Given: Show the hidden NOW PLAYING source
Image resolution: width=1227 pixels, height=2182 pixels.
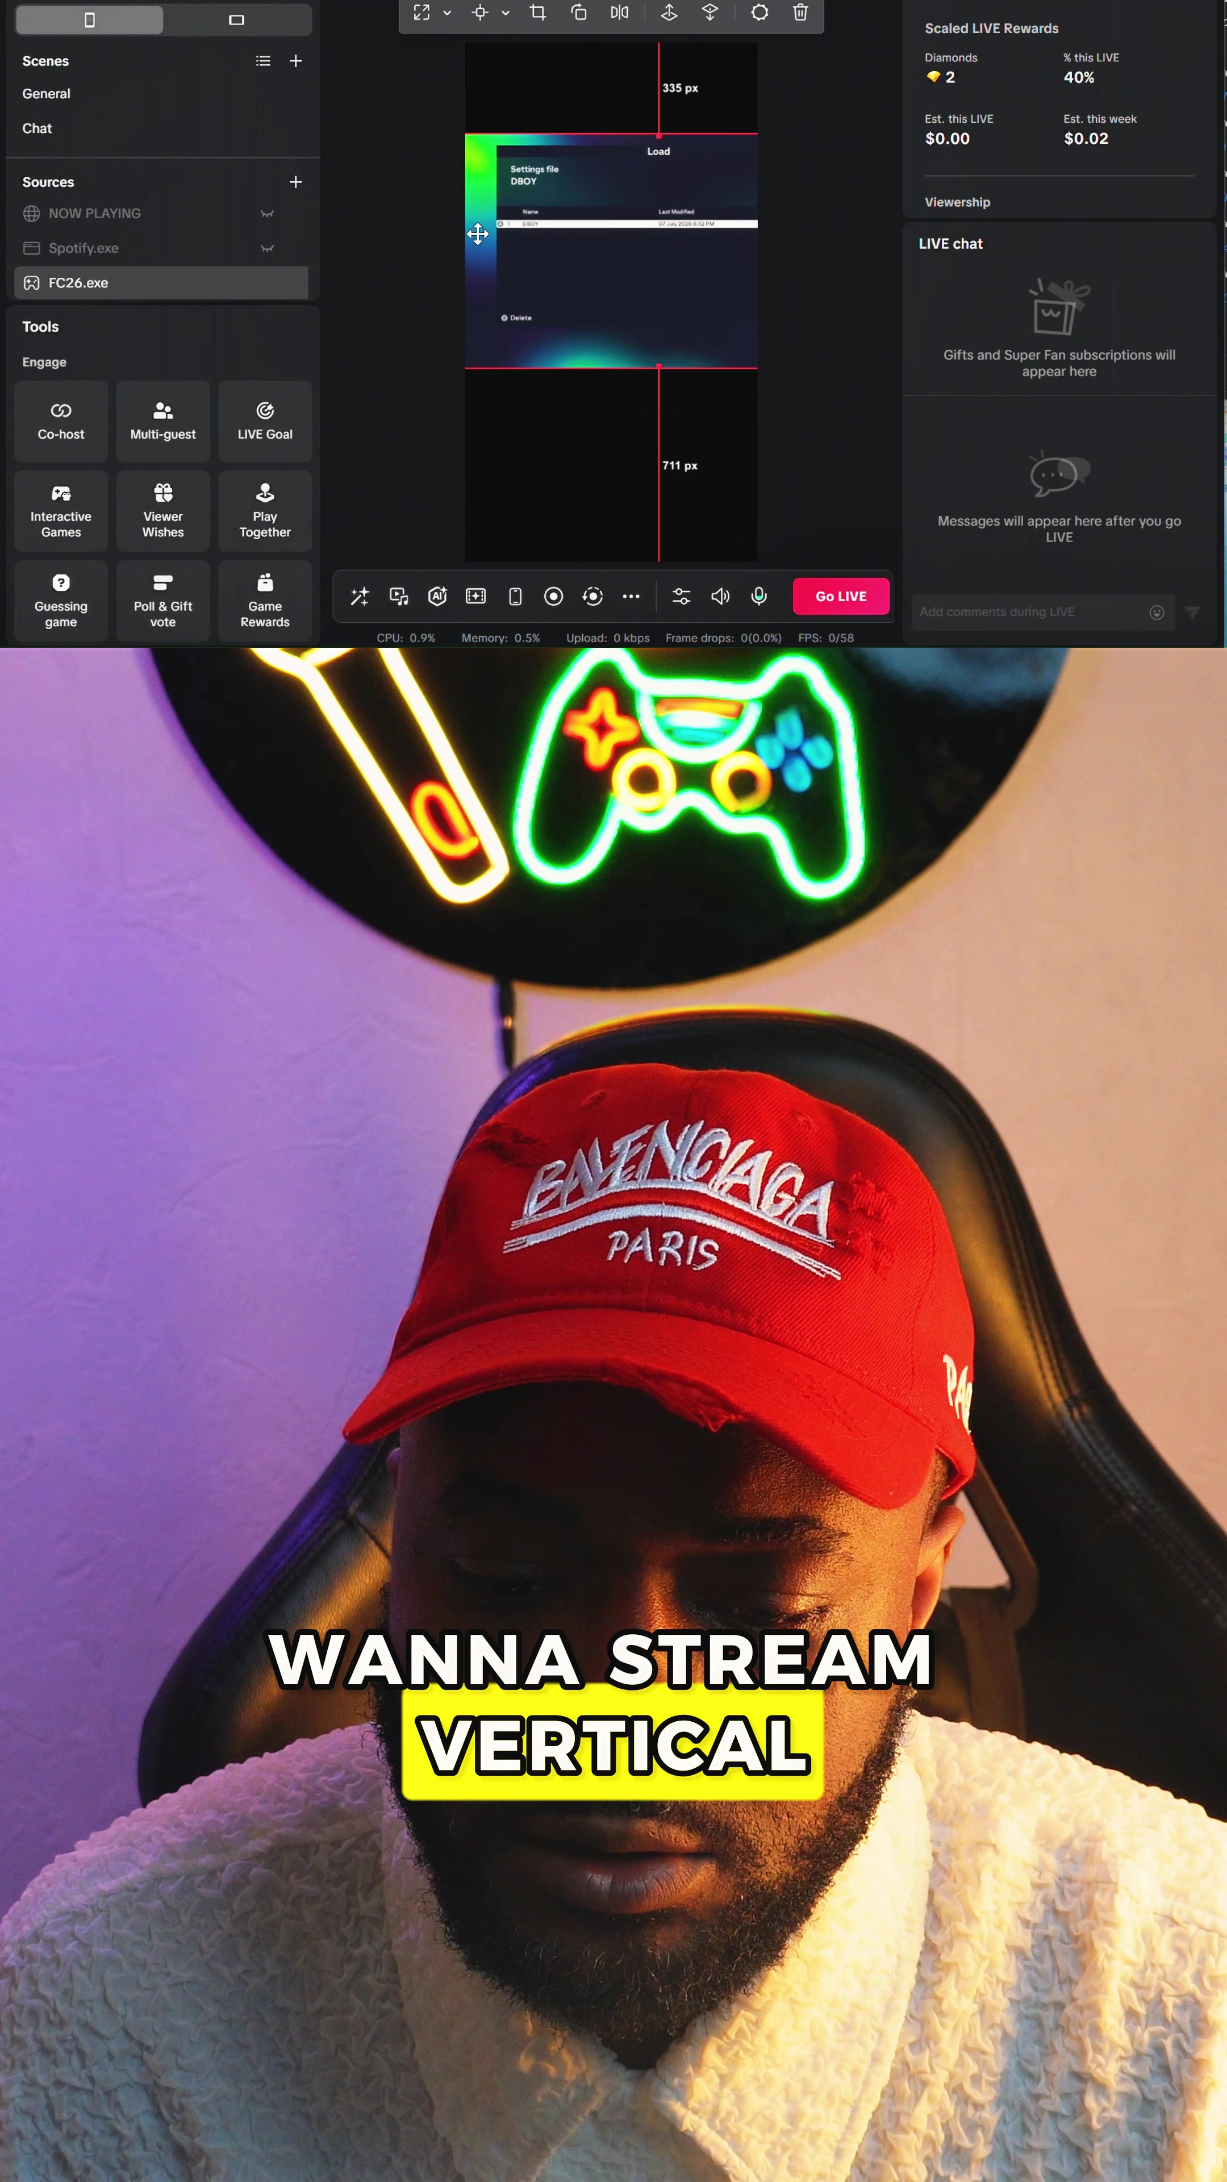Looking at the screenshot, I should click(268, 214).
